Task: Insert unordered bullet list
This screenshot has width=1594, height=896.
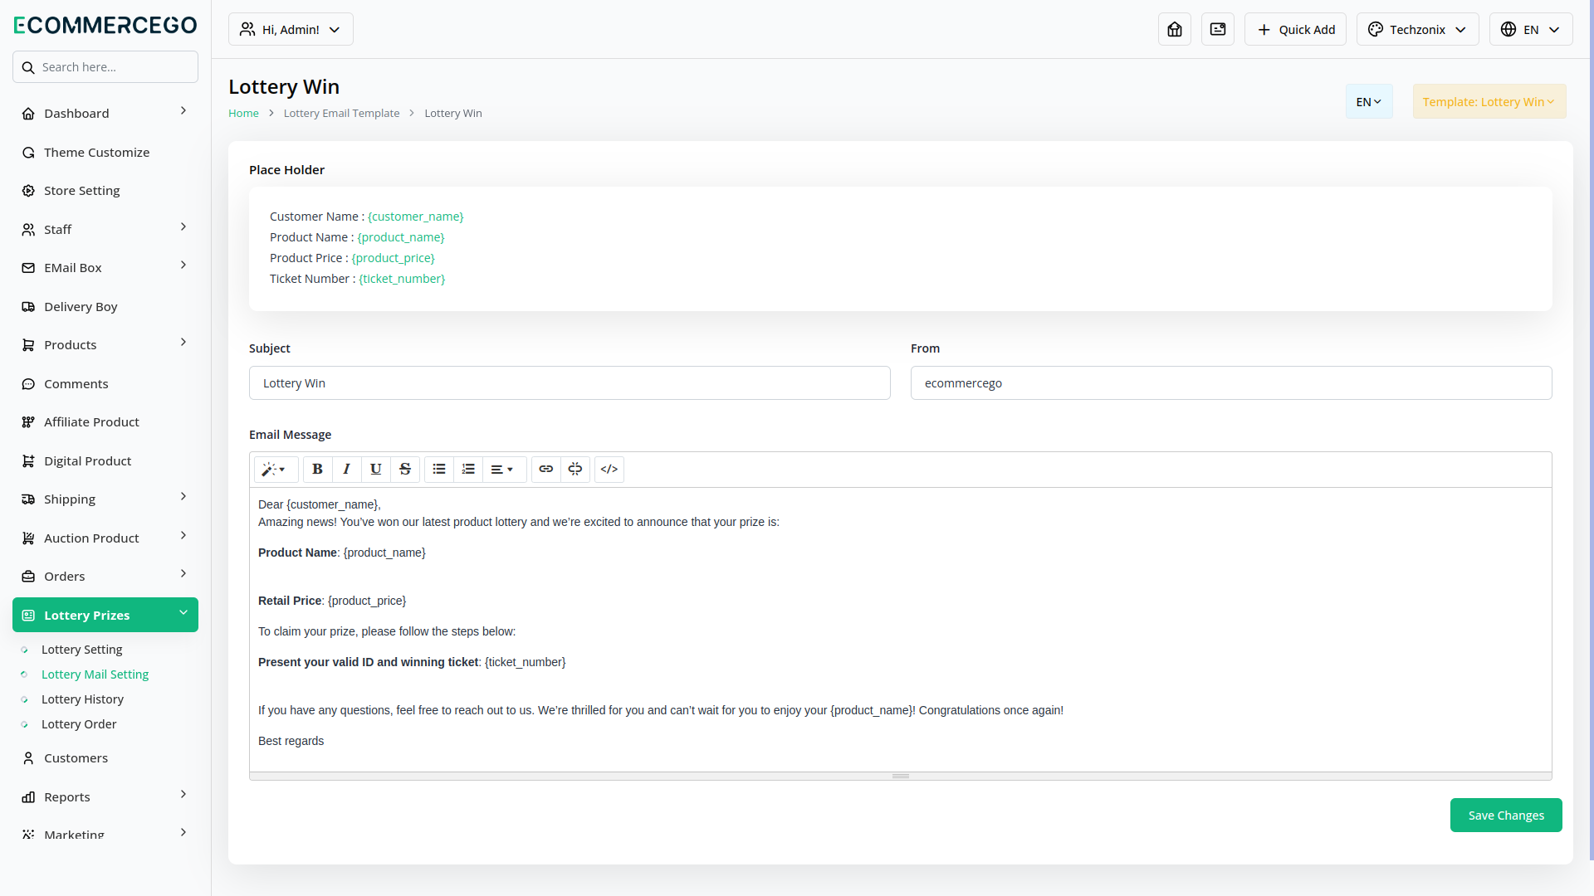Action: point(439,470)
